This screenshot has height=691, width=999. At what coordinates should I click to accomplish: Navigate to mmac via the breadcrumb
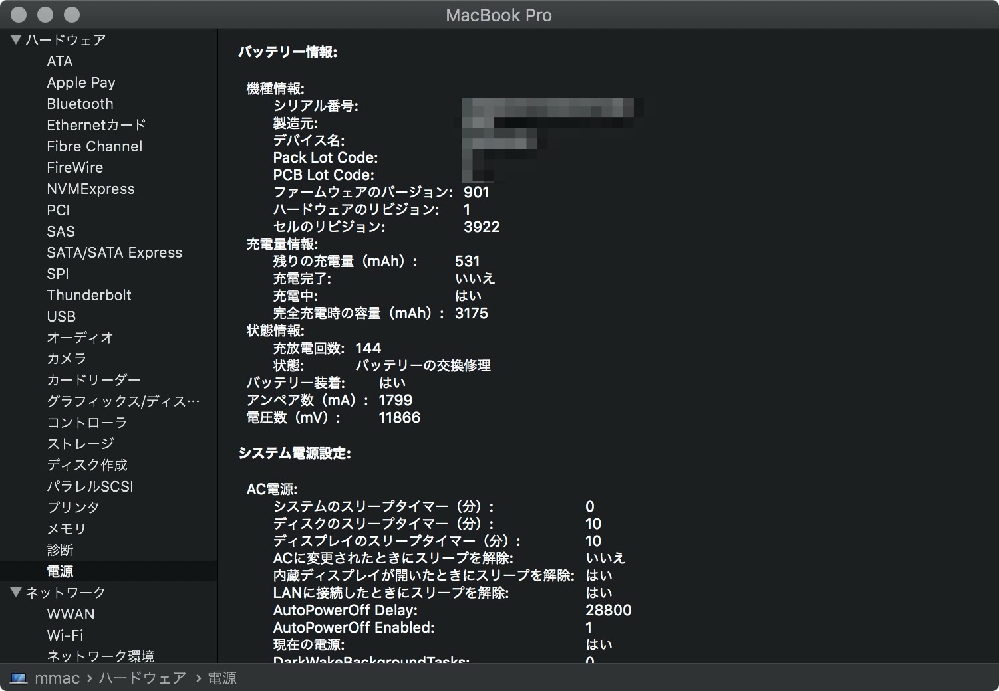click(x=59, y=678)
